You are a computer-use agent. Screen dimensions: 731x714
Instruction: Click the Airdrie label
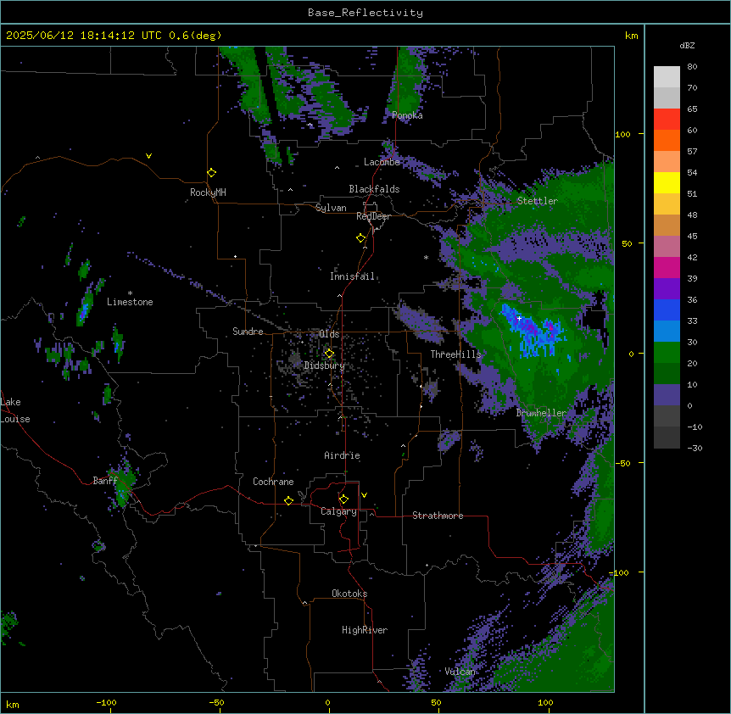pyautogui.click(x=342, y=455)
